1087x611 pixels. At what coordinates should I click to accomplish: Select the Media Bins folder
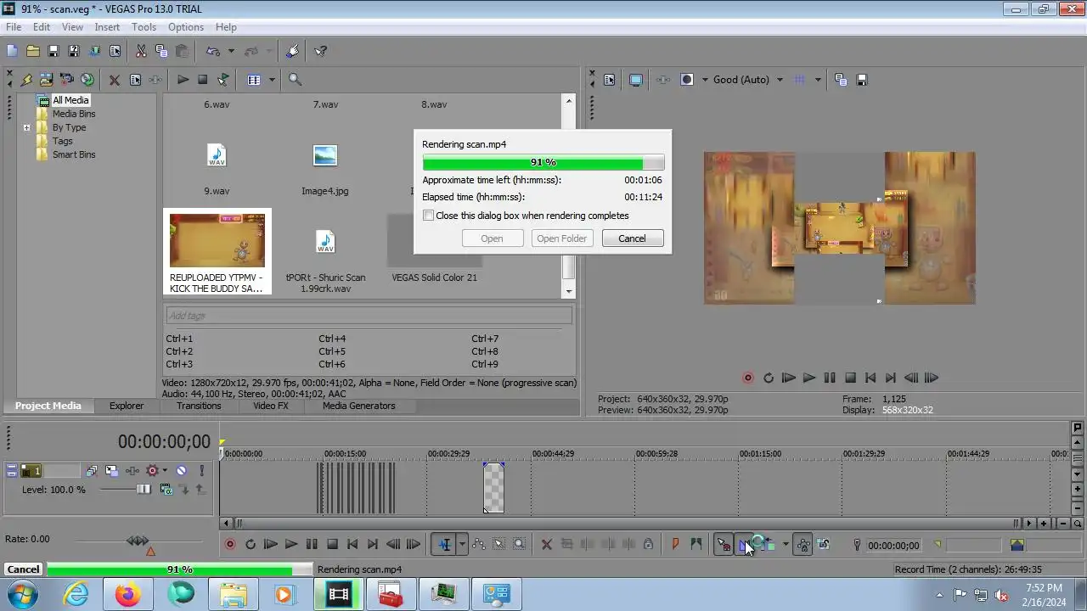[74, 114]
